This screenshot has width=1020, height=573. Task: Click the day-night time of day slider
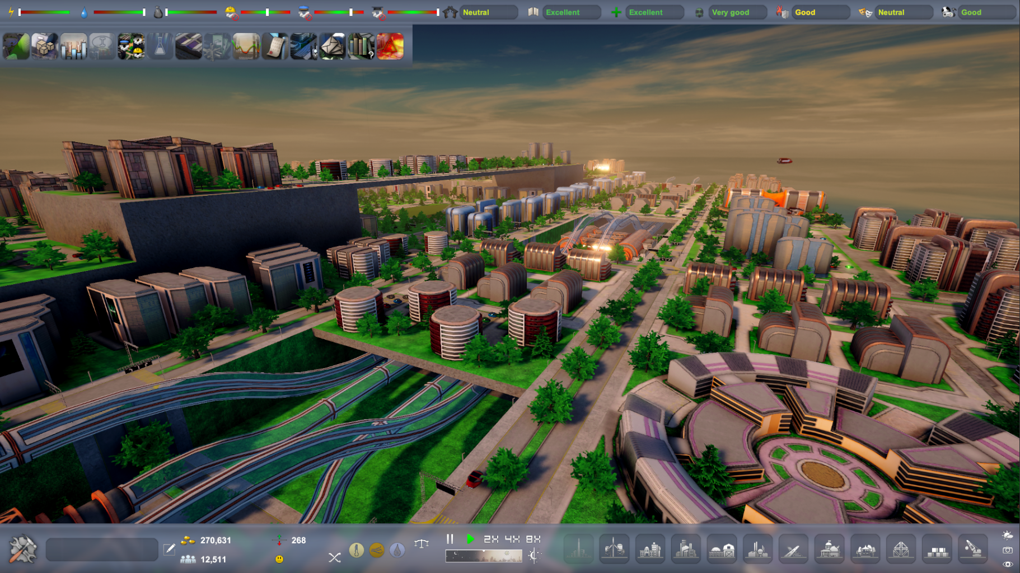coord(484,556)
